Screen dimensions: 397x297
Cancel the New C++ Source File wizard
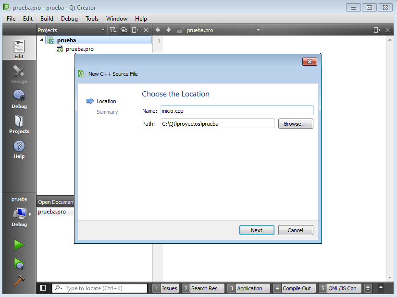(296, 230)
